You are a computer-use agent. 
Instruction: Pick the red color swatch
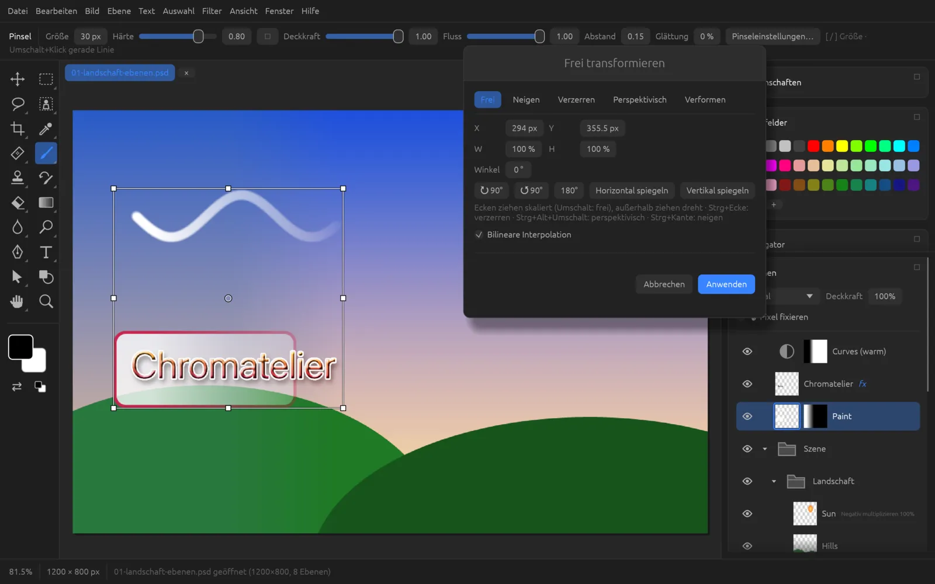(813, 146)
